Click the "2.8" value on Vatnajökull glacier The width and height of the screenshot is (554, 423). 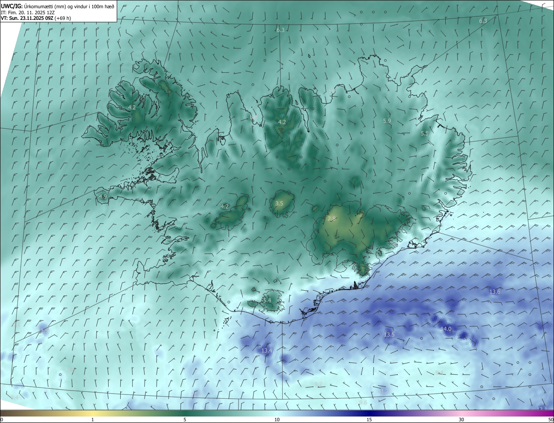tap(332, 219)
